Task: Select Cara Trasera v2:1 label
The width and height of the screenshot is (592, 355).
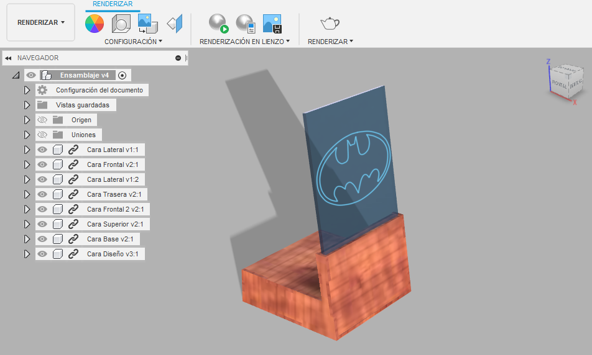Action: (114, 194)
